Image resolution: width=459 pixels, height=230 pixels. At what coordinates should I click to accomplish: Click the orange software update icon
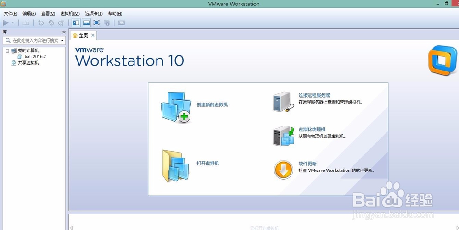click(283, 170)
